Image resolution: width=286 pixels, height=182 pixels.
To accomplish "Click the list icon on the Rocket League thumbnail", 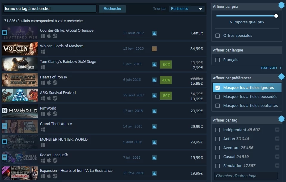I will pos(4,157).
